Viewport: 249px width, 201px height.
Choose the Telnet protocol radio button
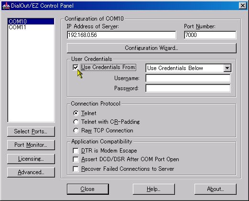click(x=76, y=113)
